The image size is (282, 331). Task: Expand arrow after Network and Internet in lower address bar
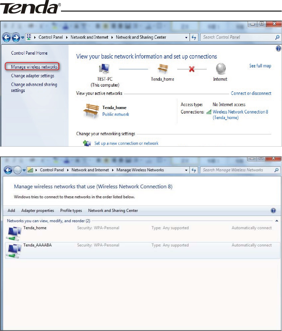tap(113, 170)
